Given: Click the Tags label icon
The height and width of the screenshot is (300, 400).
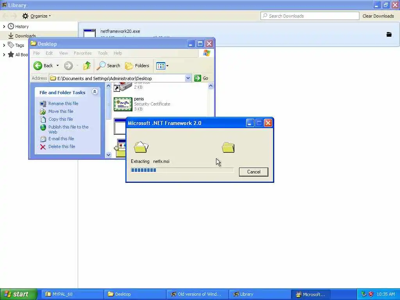Looking at the screenshot, I should 11,45.
